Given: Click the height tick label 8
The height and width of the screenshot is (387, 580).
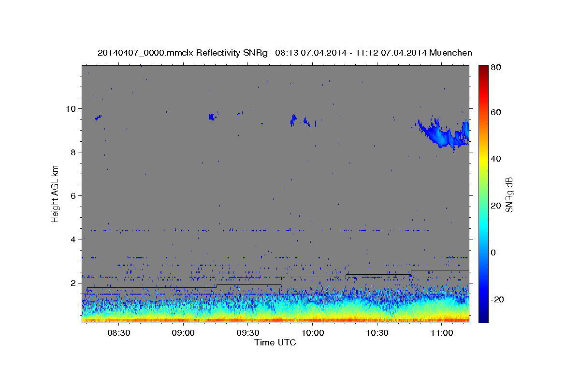Looking at the screenshot, I should pos(74,152).
